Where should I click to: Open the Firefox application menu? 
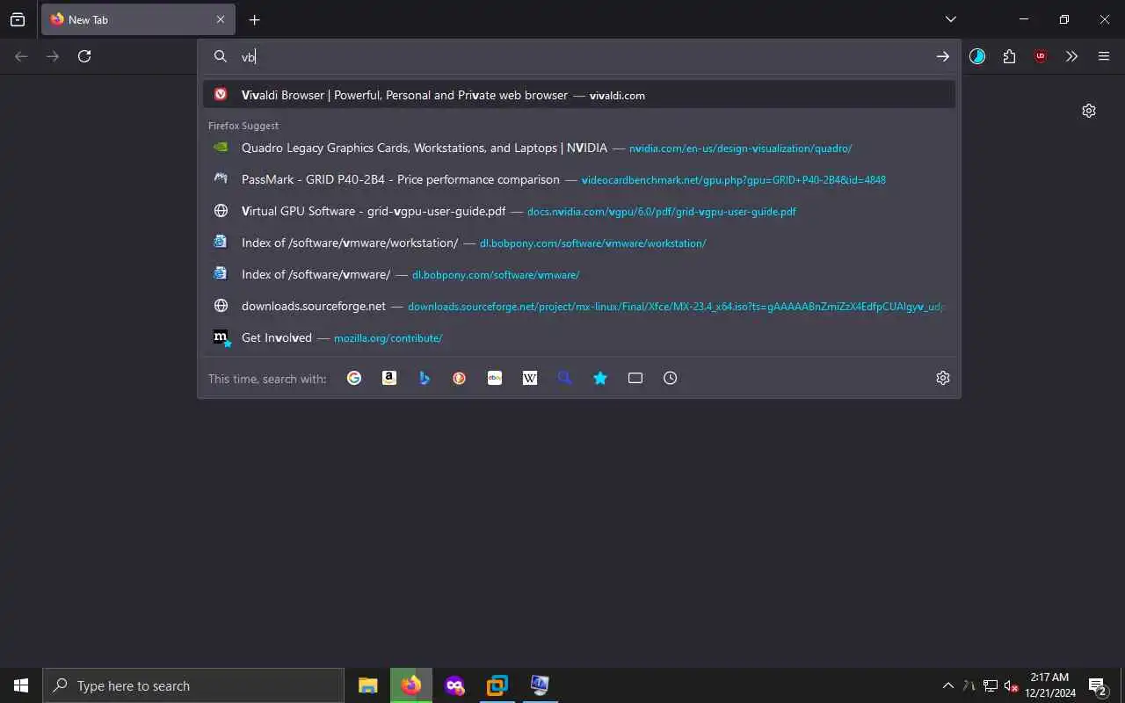pos(1104,56)
